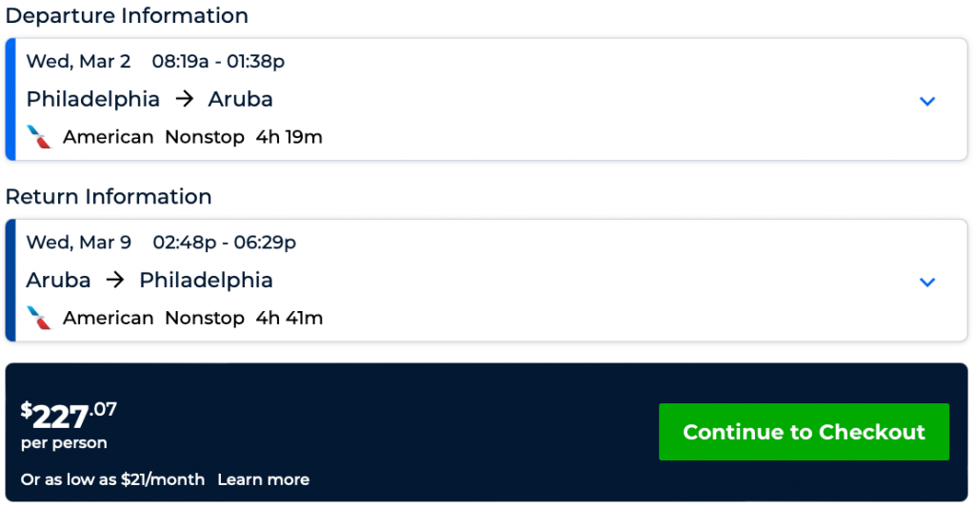Click the 02:48p - 06:29p flight time
This screenshot has width=975, height=507.
point(224,243)
